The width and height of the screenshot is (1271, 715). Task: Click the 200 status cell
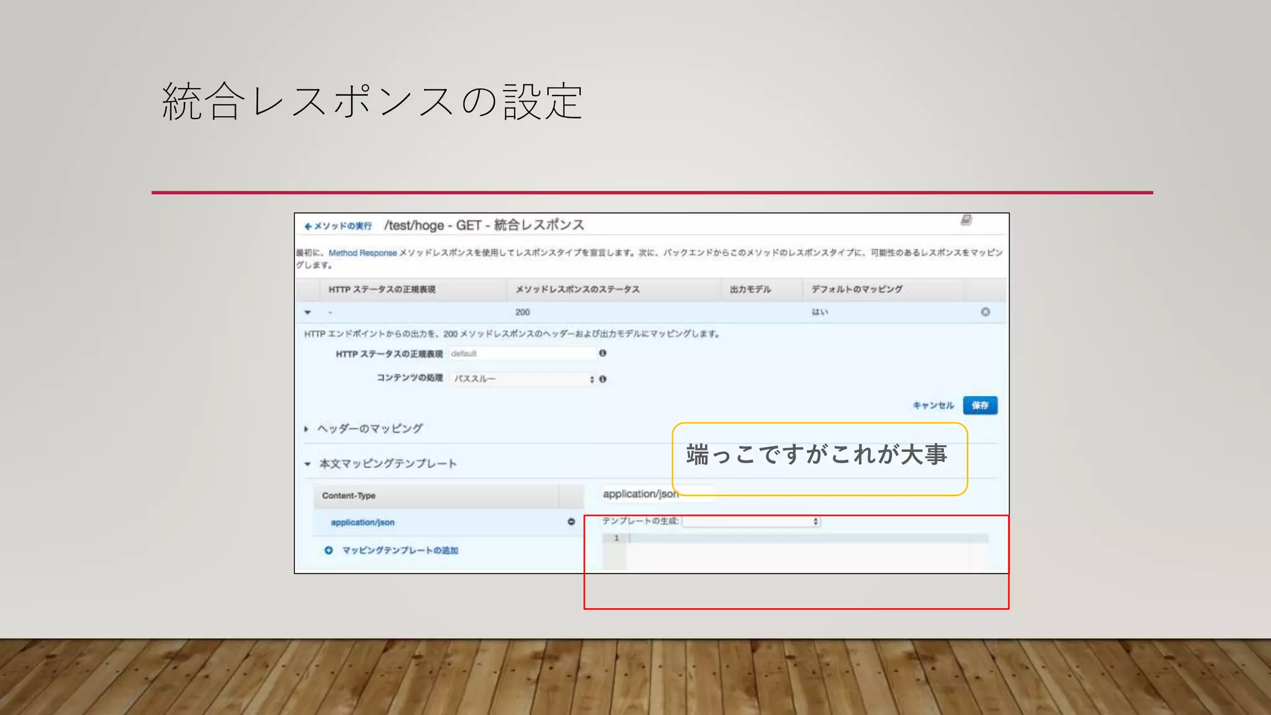pos(523,312)
